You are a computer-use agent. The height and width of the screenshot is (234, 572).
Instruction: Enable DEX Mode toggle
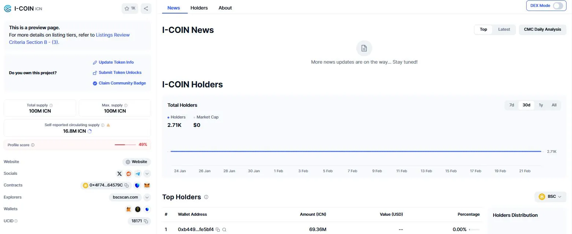coord(558,5)
